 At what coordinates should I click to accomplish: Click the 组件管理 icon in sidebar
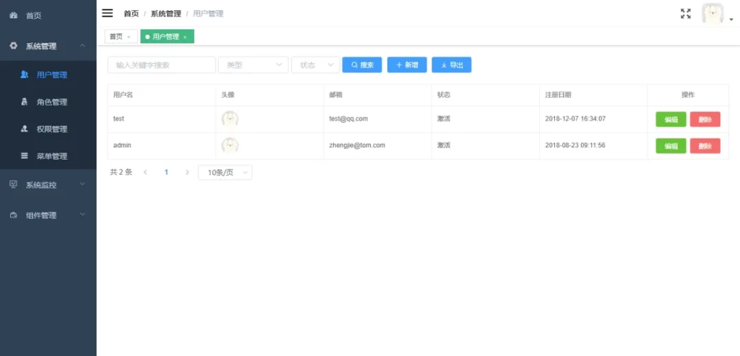tap(14, 215)
